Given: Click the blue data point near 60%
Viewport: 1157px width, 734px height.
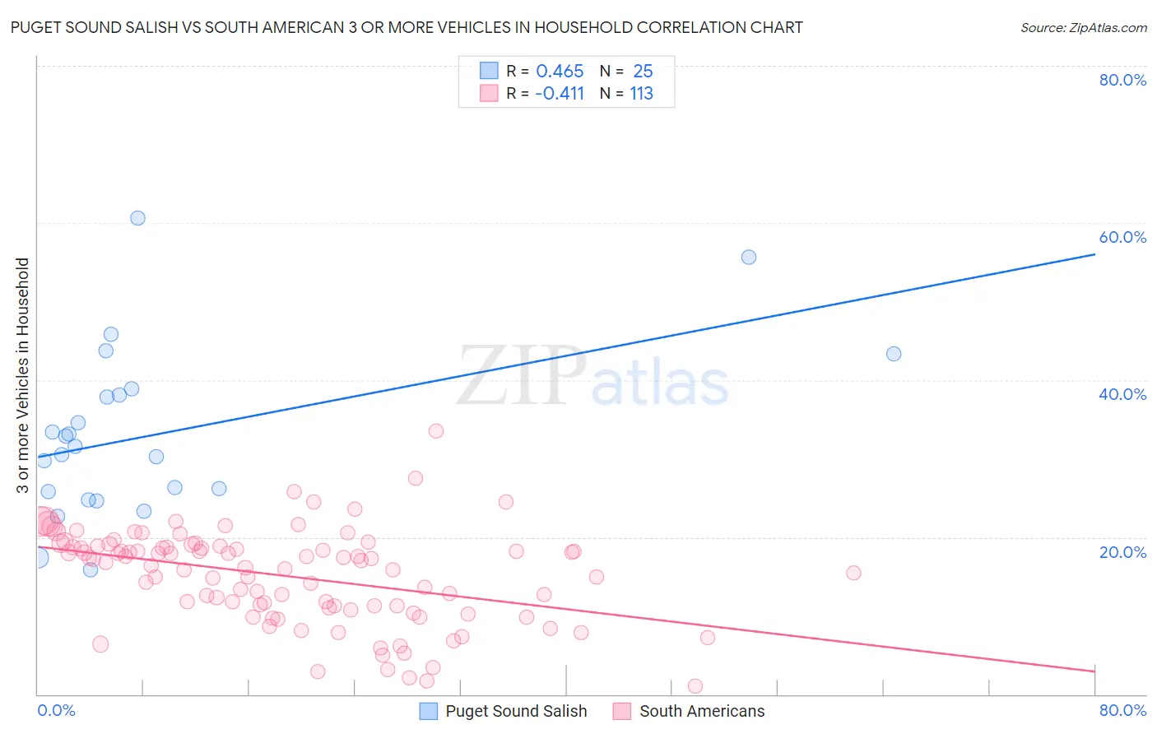Looking at the screenshot, I should click(137, 218).
